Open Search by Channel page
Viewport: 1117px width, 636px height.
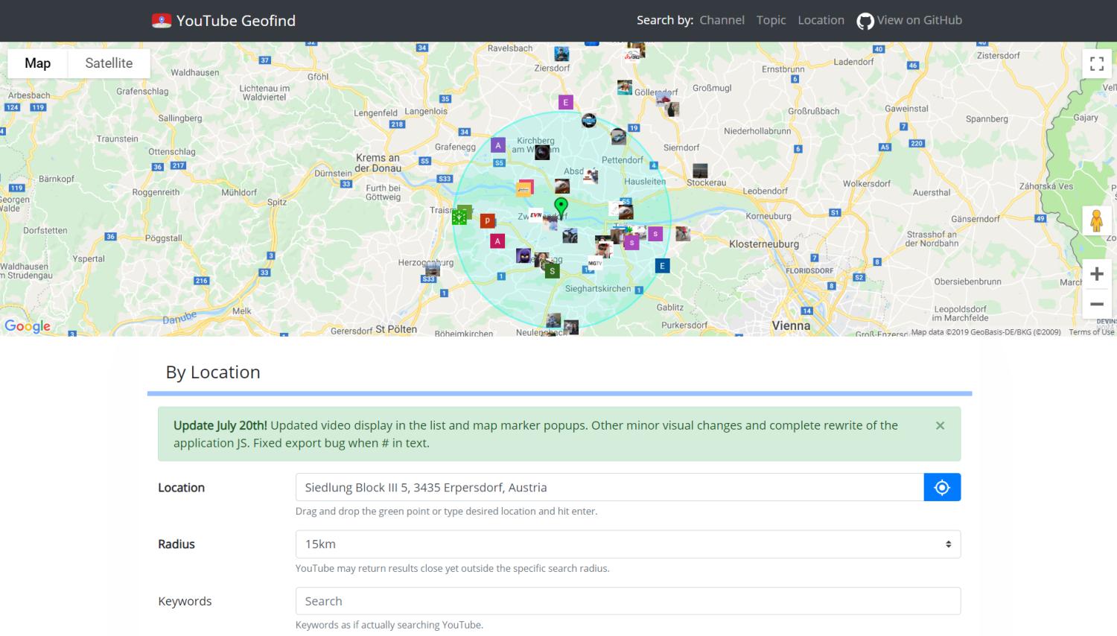click(x=722, y=20)
